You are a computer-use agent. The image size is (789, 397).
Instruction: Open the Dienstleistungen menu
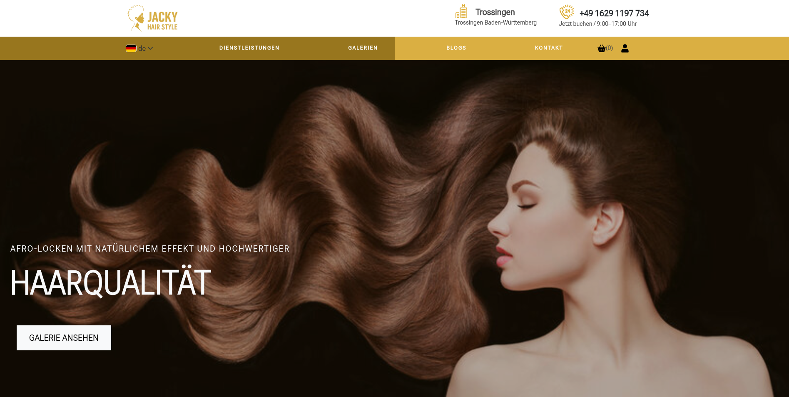click(249, 48)
